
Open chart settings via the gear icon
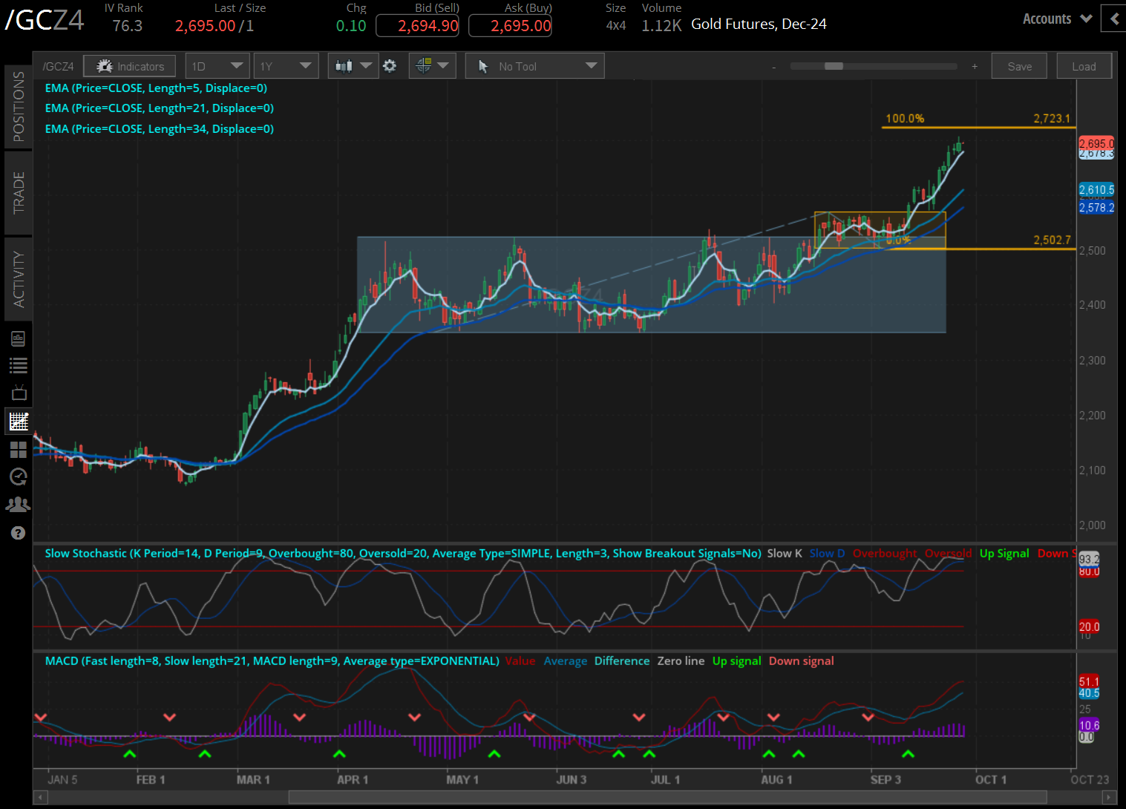coord(390,65)
